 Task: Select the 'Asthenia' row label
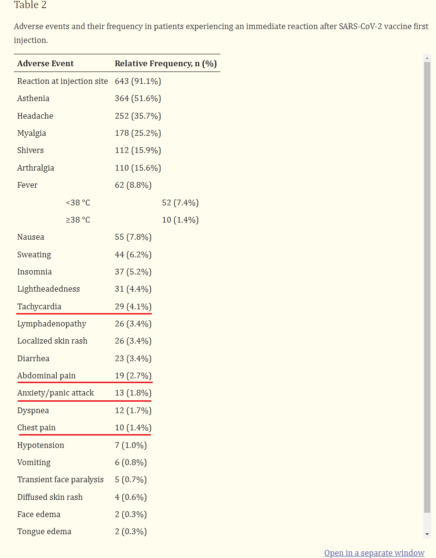click(x=33, y=98)
